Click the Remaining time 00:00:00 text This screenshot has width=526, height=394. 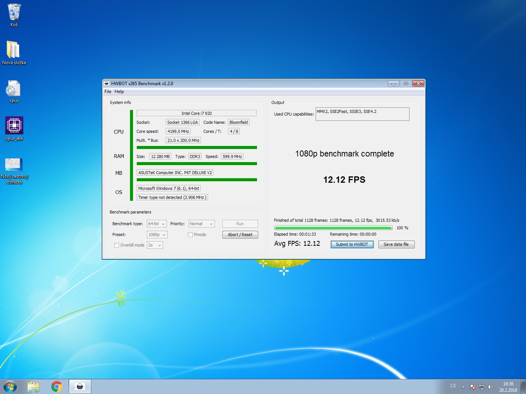tap(353, 234)
